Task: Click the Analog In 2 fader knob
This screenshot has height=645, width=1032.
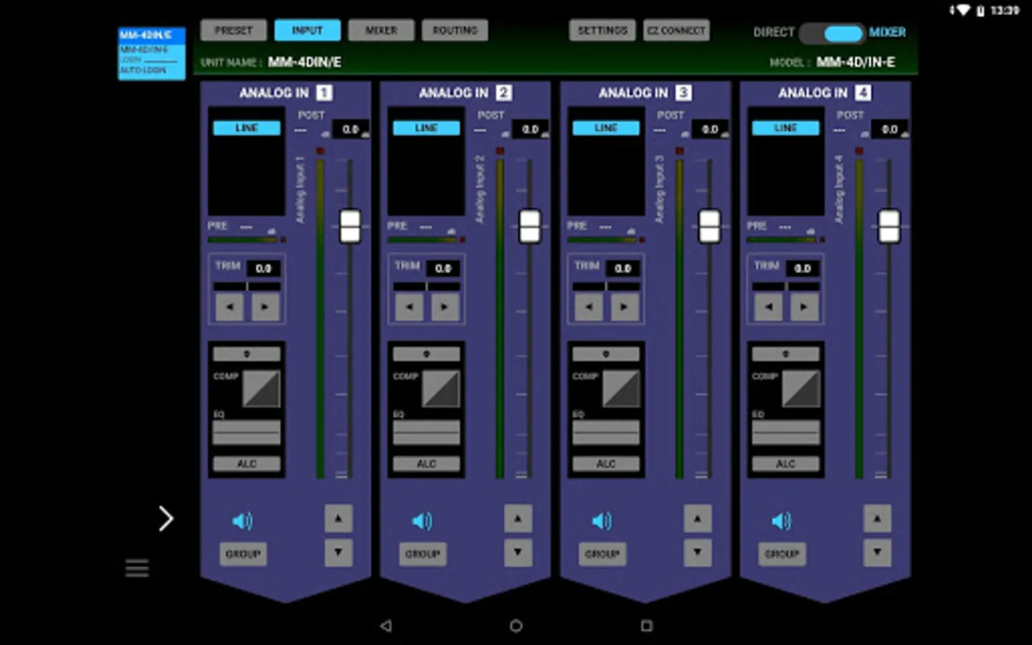Action: (530, 226)
